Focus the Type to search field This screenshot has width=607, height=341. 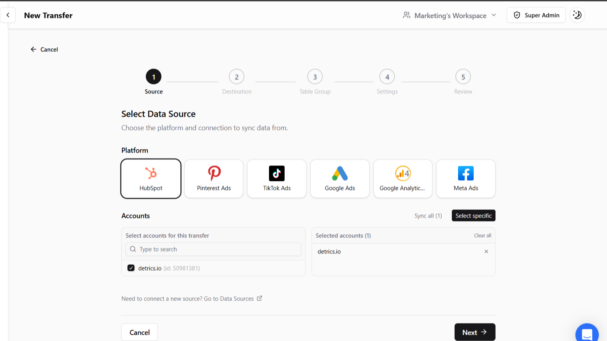213,249
